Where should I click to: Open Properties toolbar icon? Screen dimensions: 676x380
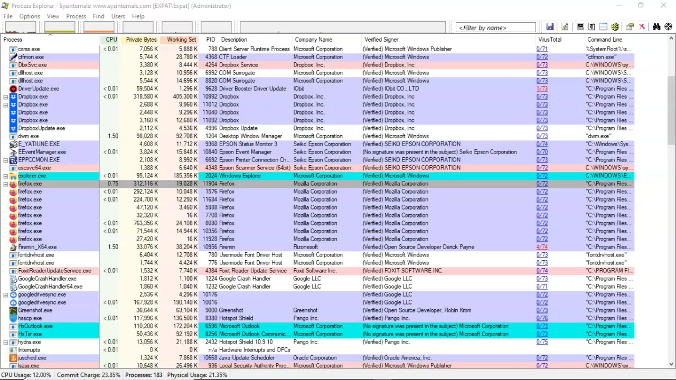pyautogui.click(x=630, y=27)
